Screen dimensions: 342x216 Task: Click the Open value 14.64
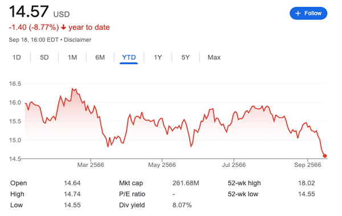click(x=72, y=183)
